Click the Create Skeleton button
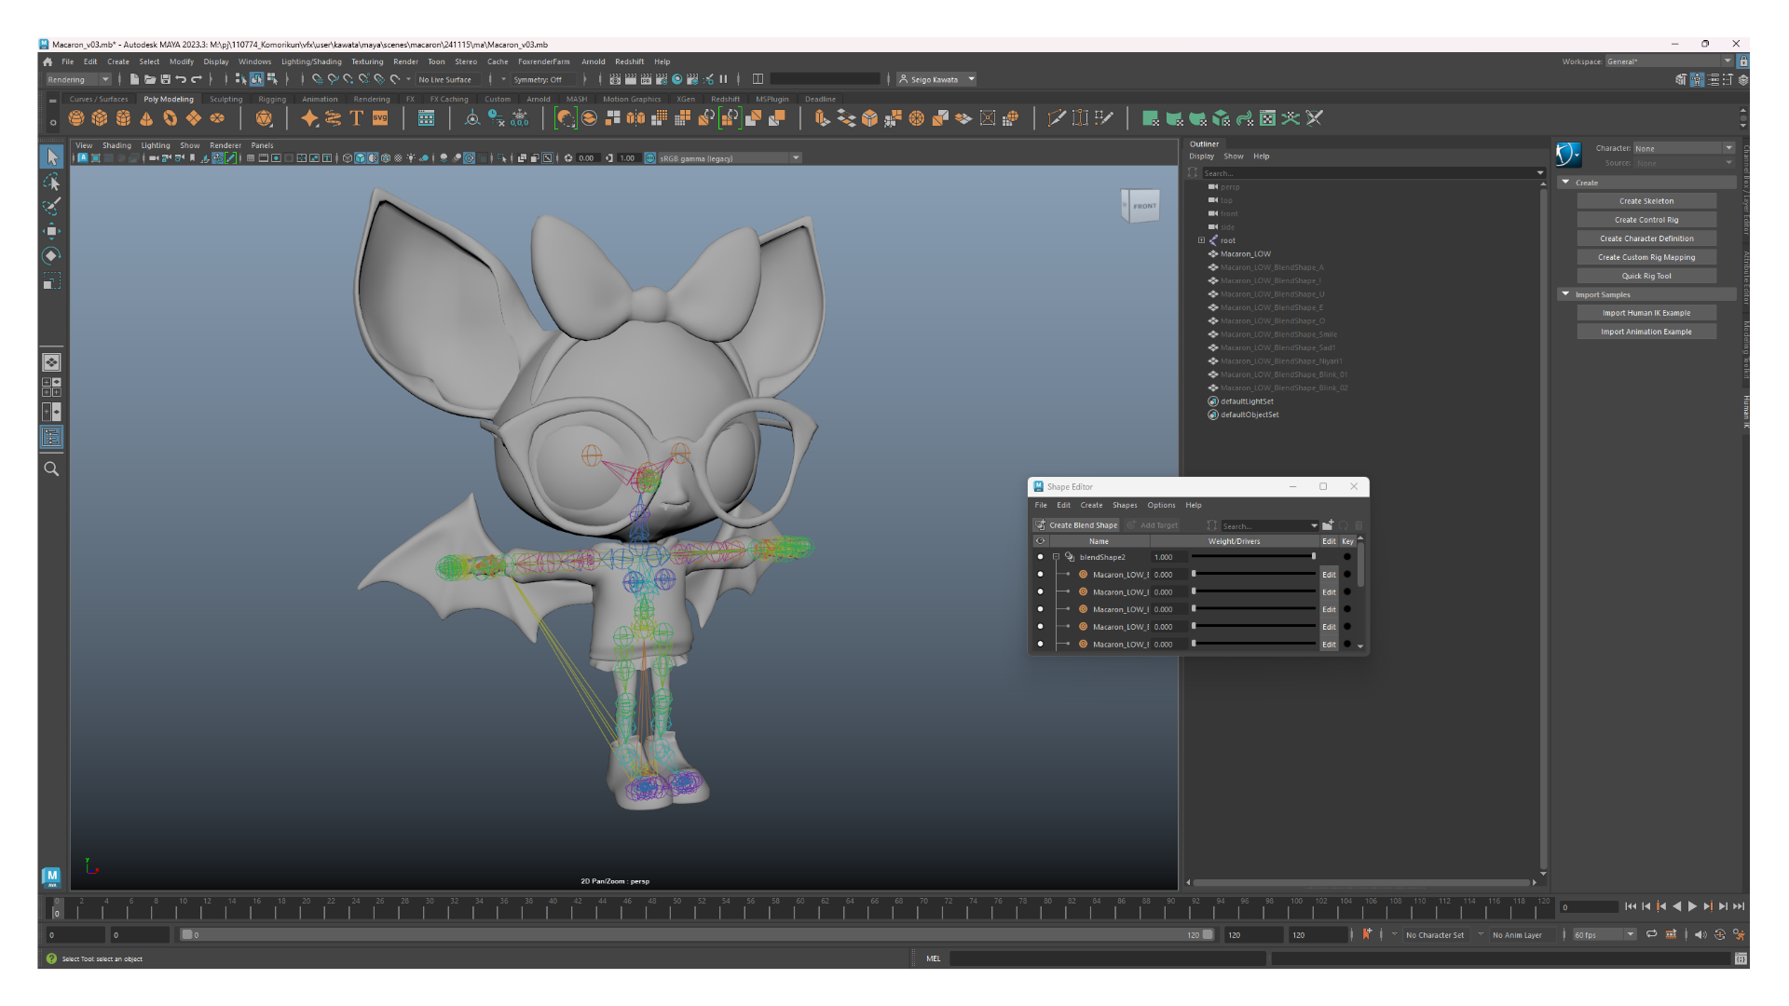The image size is (1789, 1006). 1646,201
